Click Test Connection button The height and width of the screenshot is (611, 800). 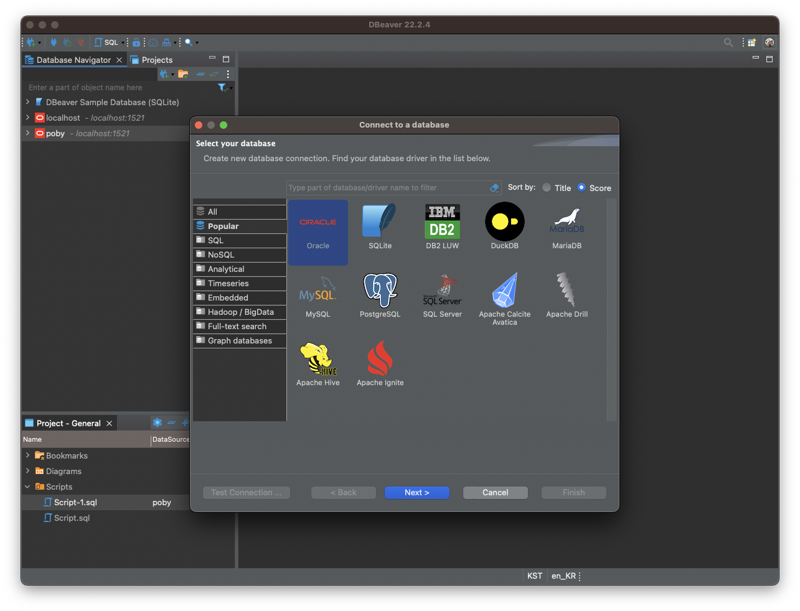tap(247, 492)
